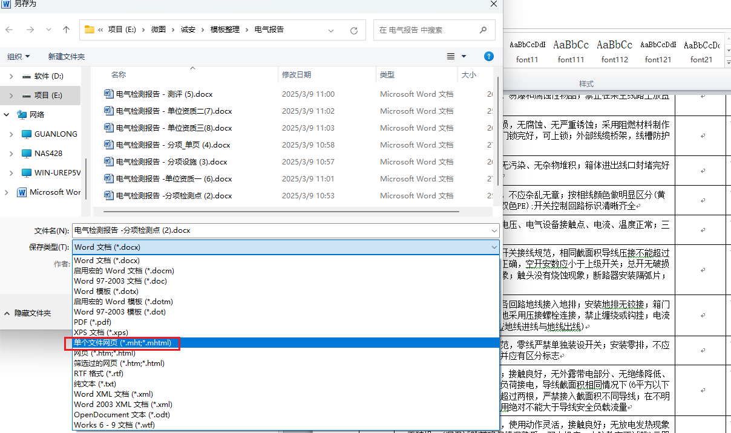
Task: Select file 电气检测报告 - 单位资质三(8).docx
Action: [x=174, y=128]
